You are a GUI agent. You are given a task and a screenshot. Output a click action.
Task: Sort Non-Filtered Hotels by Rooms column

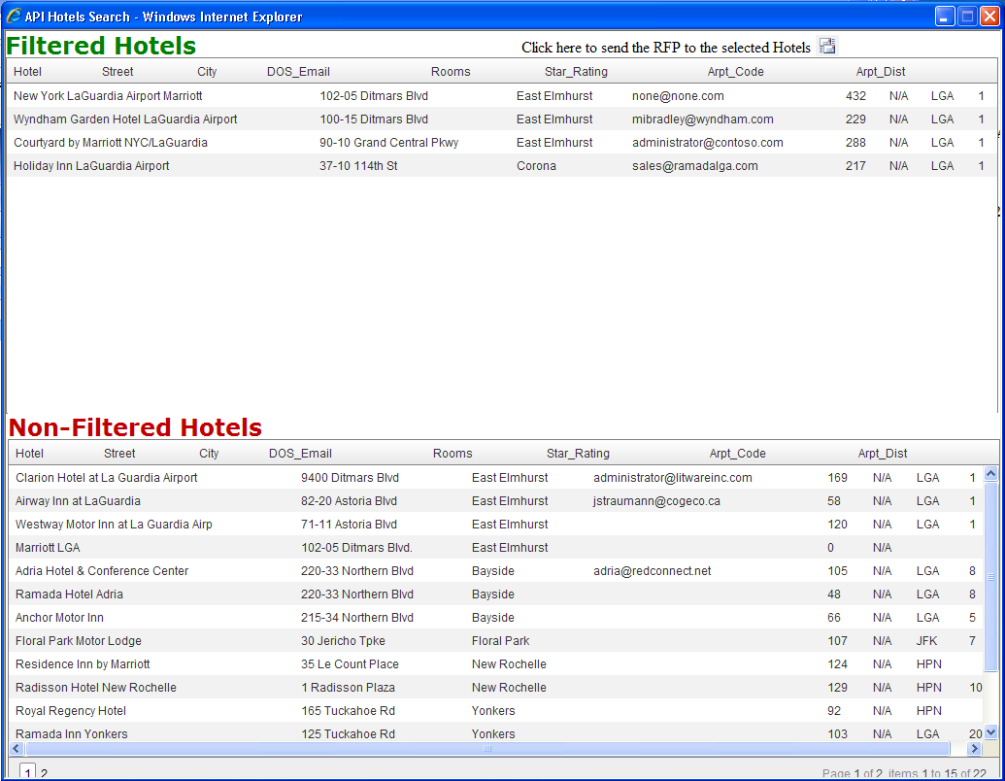pos(452,454)
